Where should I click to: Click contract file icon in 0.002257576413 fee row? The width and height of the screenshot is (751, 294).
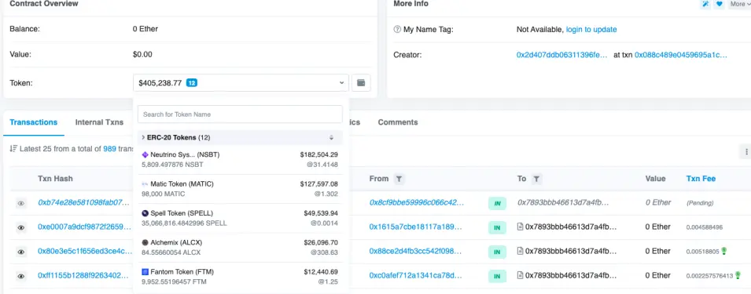tap(520, 275)
